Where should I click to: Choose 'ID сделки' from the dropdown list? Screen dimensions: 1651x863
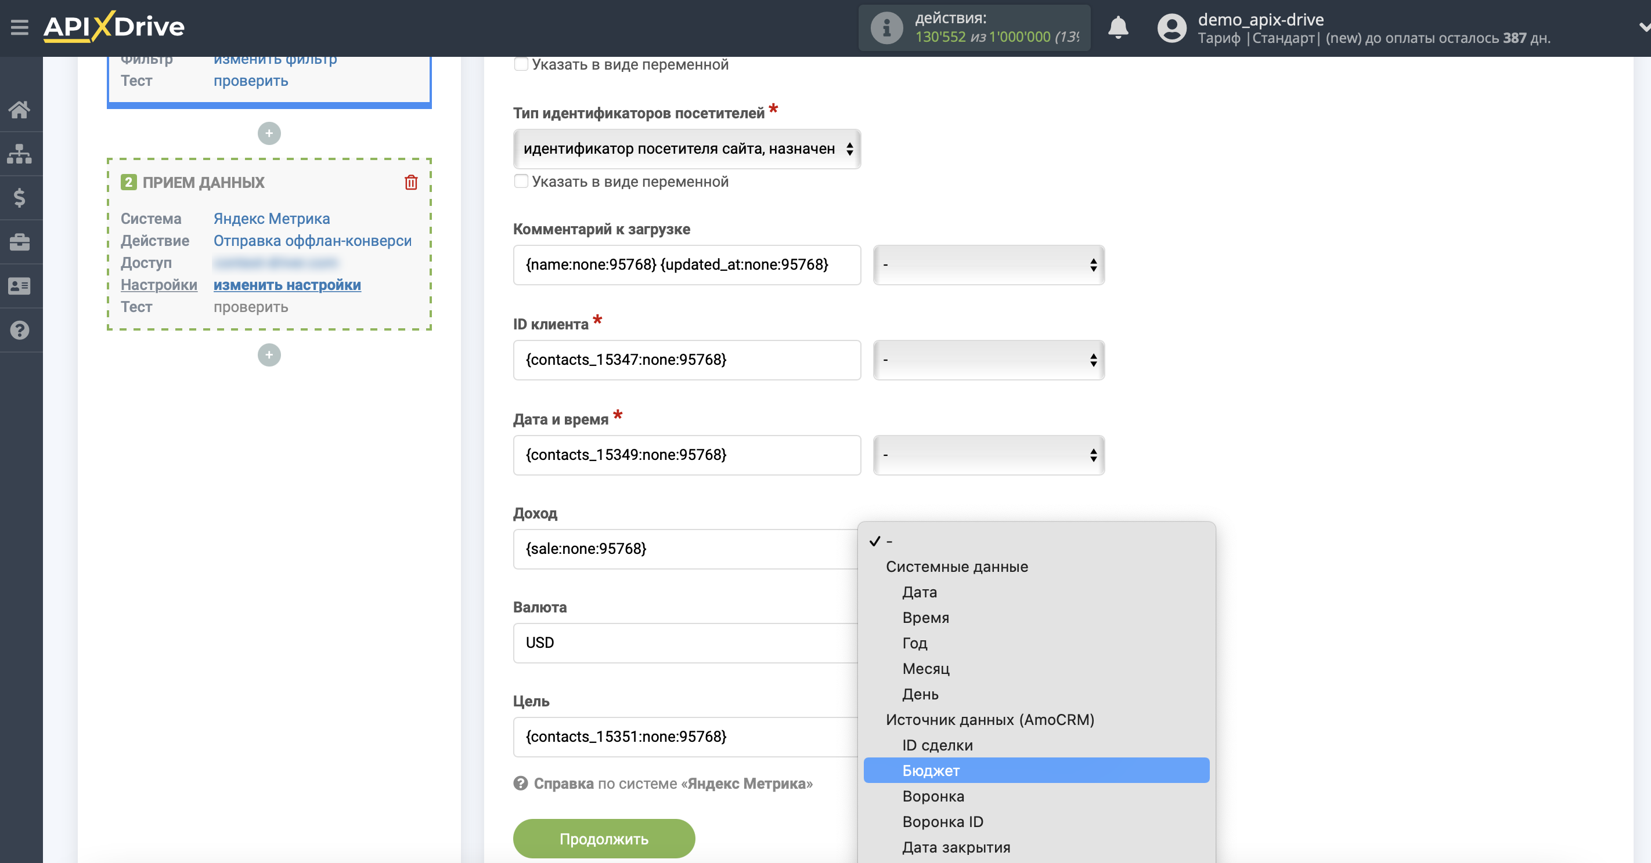(1036, 745)
